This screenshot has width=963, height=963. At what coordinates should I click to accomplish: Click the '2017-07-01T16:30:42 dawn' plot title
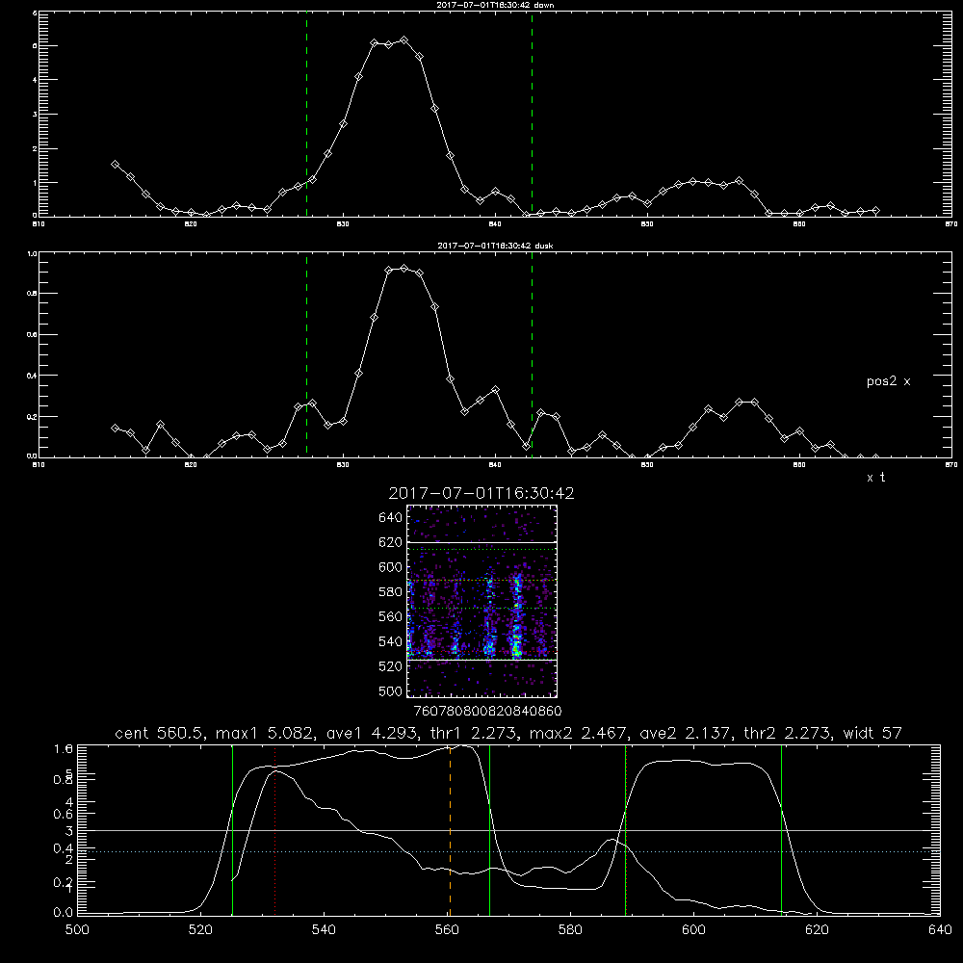495,5
